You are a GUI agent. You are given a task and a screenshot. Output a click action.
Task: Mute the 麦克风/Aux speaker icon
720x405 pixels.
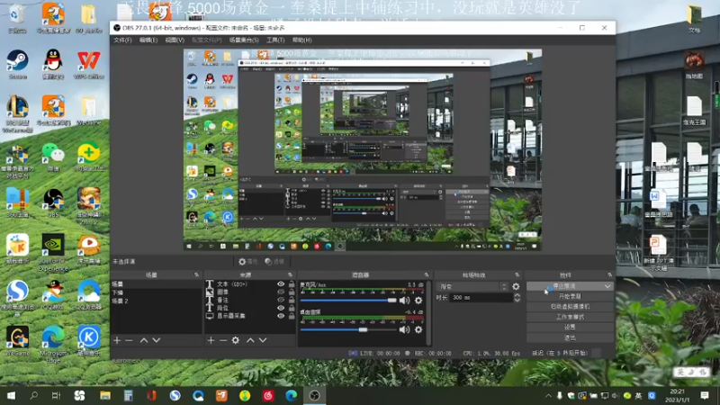click(404, 301)
